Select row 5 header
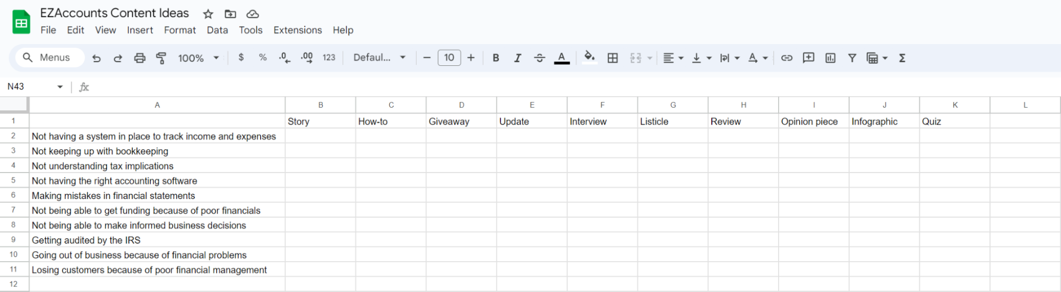Screen dimensions: 1061x292 point(14,181)
